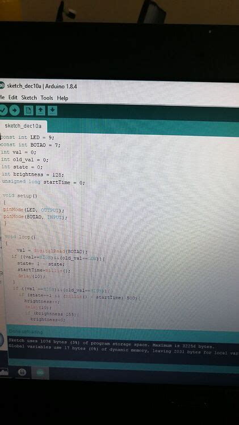Click the line 'int val = 0;'
The height and width of the screenshot is (425, 239).
pos(19,152)
